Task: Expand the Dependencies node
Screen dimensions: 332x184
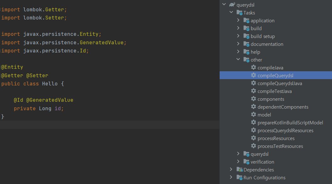Action: [x=231, y=169]
